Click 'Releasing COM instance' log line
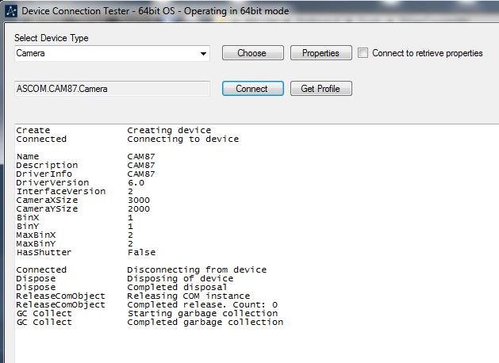This screenshot has width=499, height=363. point(189,296)
